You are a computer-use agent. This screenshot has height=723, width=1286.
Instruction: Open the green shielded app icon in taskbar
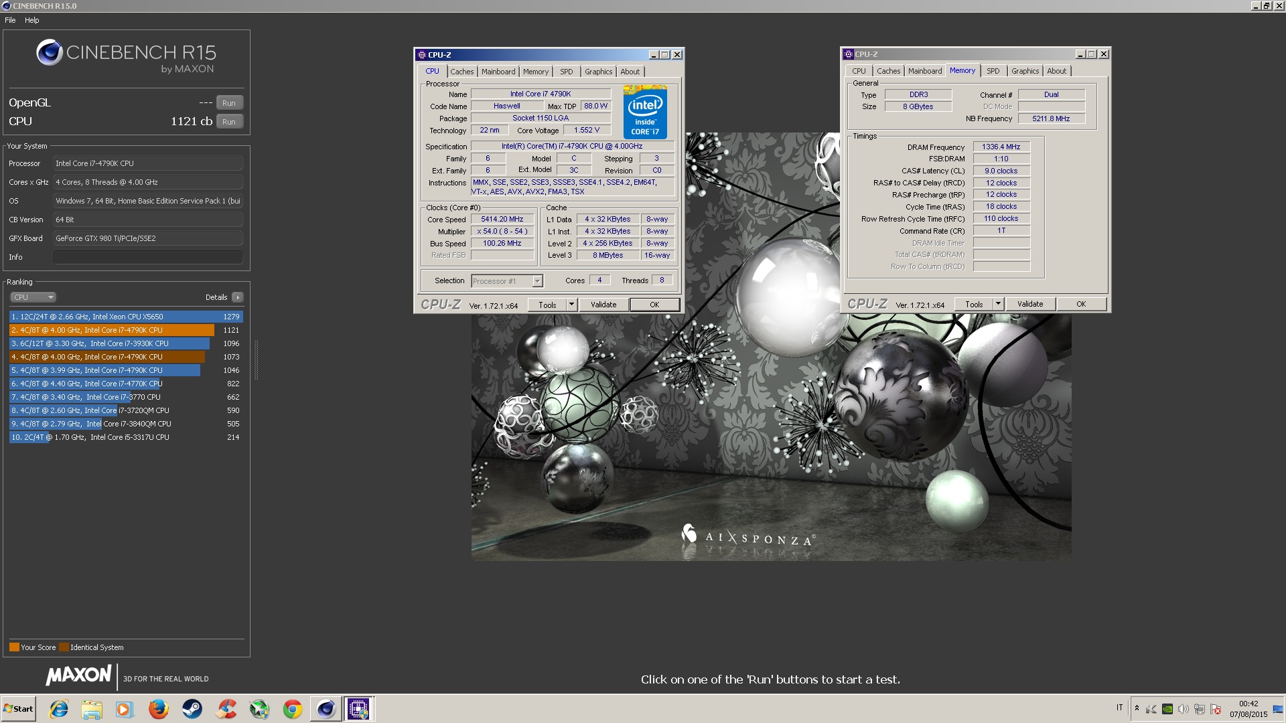(259, 709)
